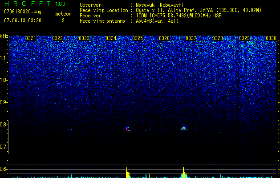Click the 0326 time marker

(x=164, y=38)
